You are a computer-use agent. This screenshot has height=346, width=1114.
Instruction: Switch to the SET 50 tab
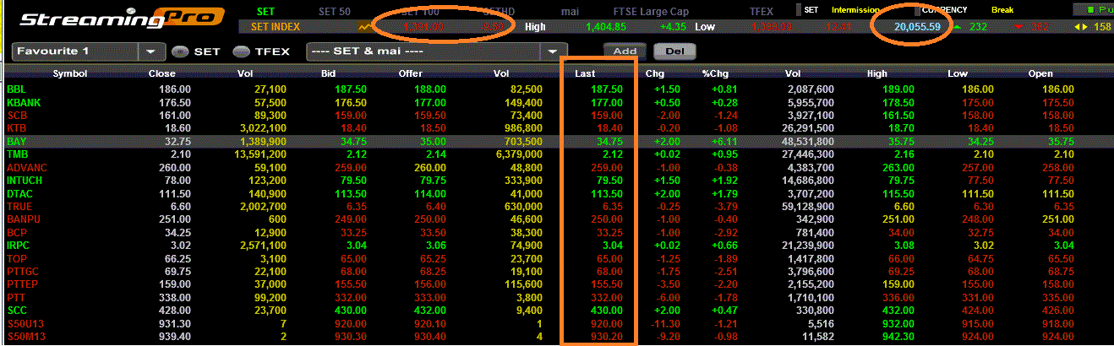(x=334, y=11)
